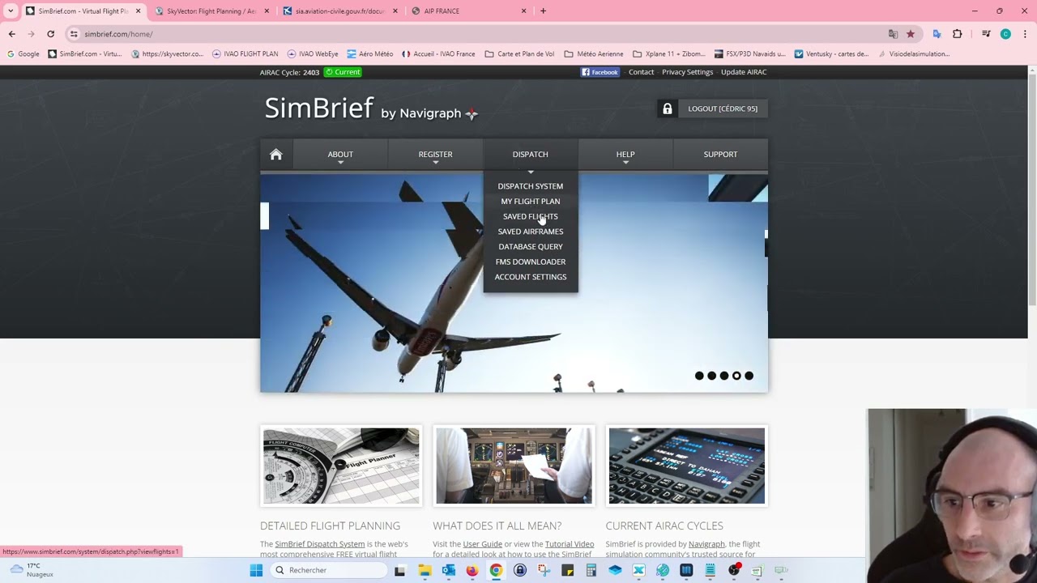The height and width of the screenshot is (583, 1037).
Task: Click the Update AIRAC link
Action: (x=744, y=72)
